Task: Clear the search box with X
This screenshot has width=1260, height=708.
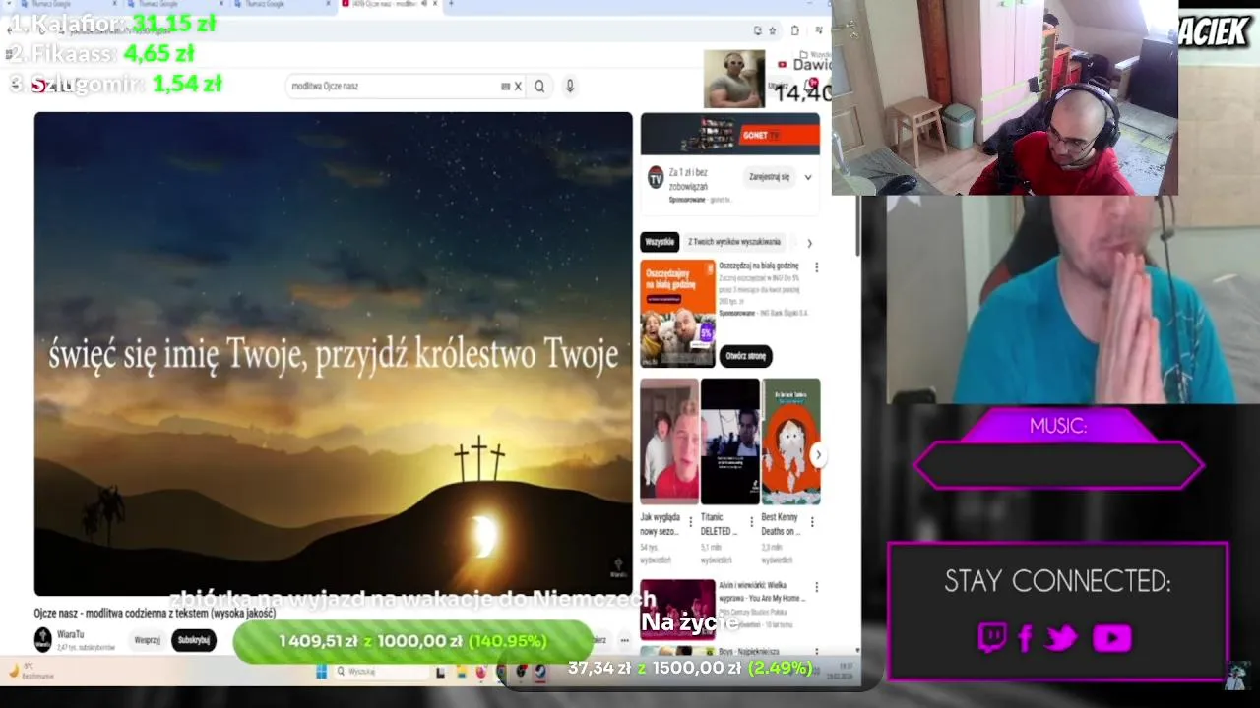Action: pos(518,87)
